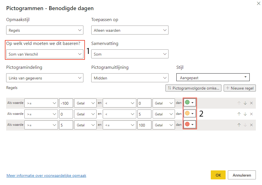Open the Stijl dropdown showing Aangepast
Screen dimensions: 262x185
[x=213, y=77]
